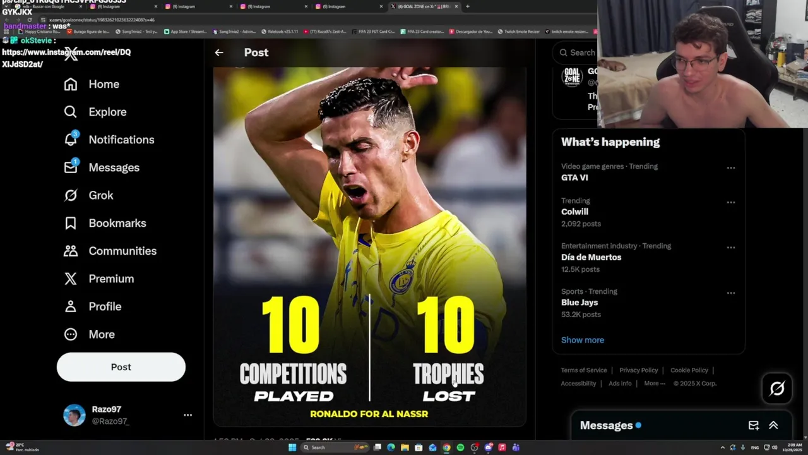This screenshot has width=808, height=455.
Task: Open Accessibility footer link
Action: (x=578, y=384)
